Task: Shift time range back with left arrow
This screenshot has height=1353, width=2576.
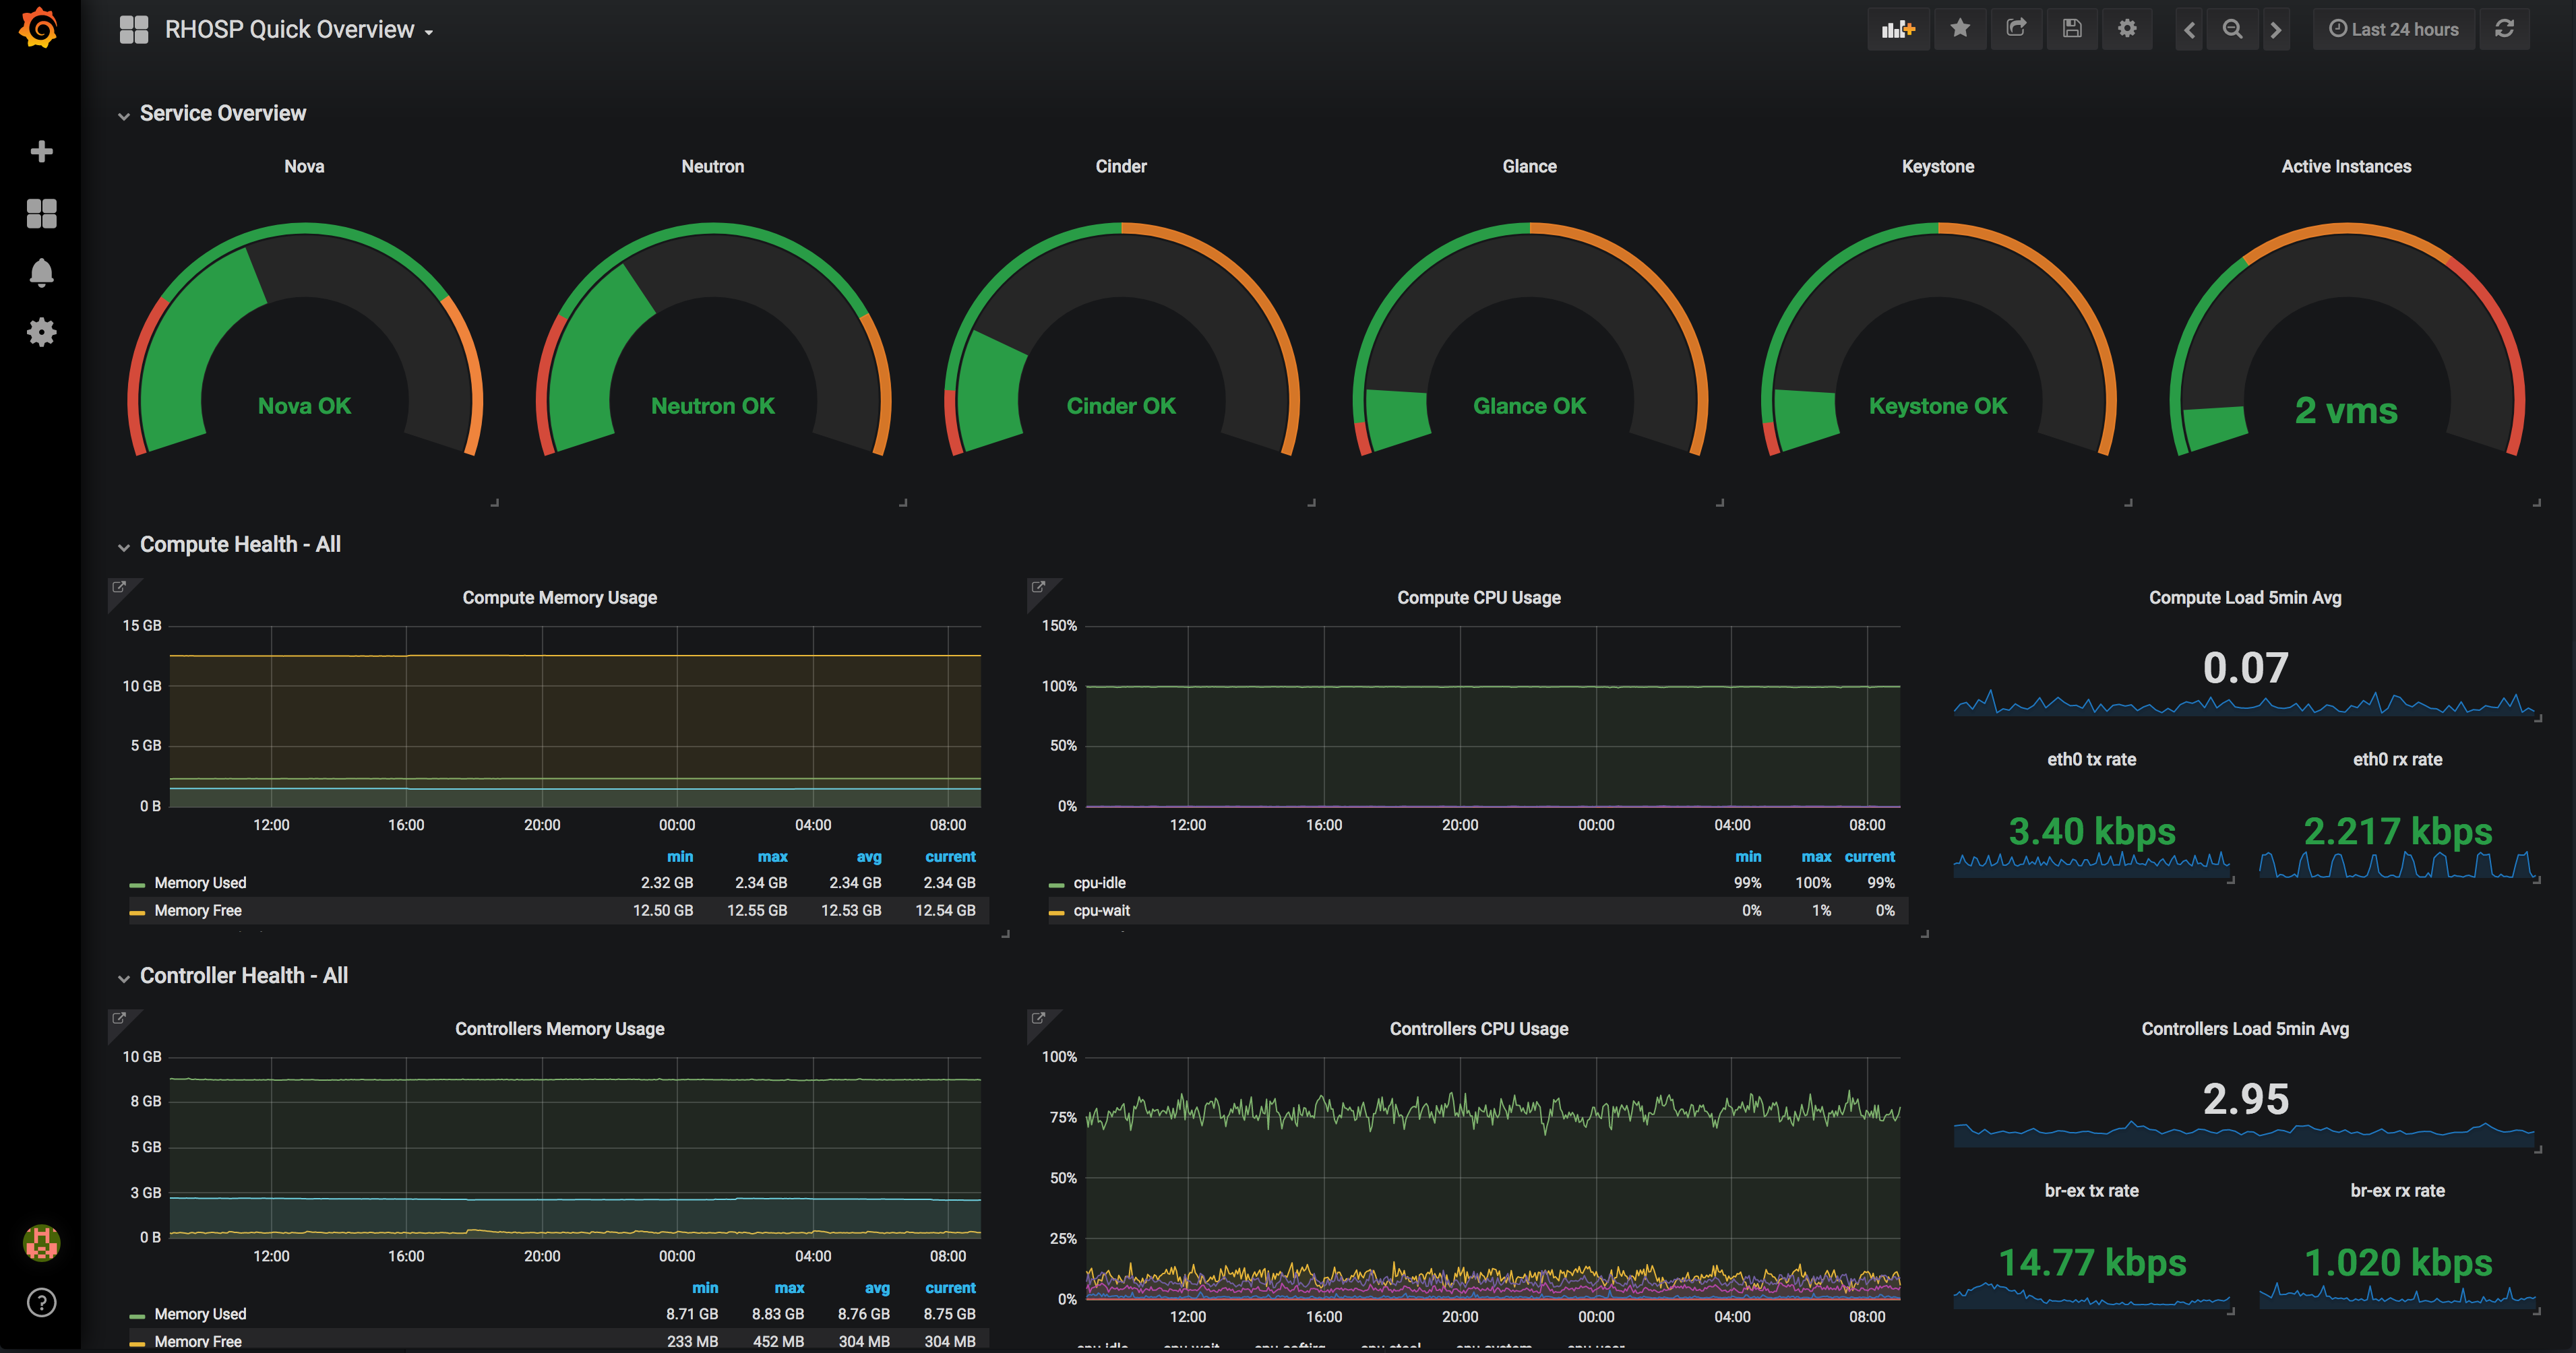Action: point(2189,29)
